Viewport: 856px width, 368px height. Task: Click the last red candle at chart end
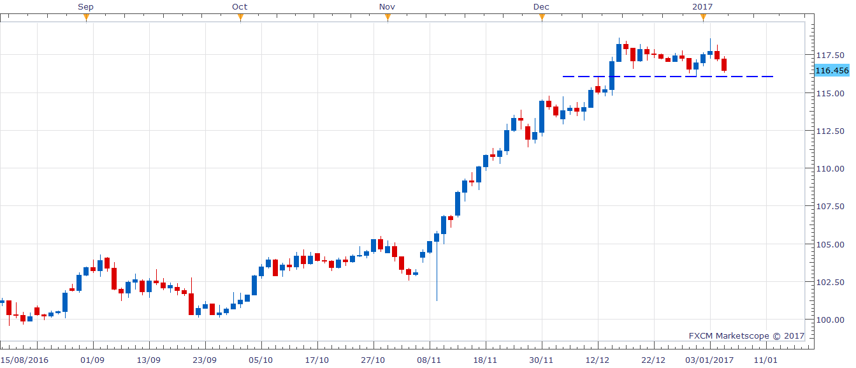click(724, 64)
